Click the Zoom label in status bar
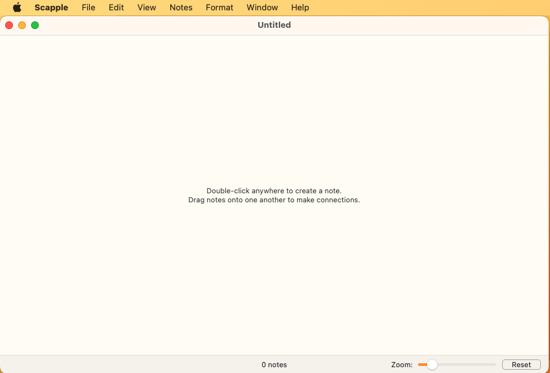 (x=402, y=365)
